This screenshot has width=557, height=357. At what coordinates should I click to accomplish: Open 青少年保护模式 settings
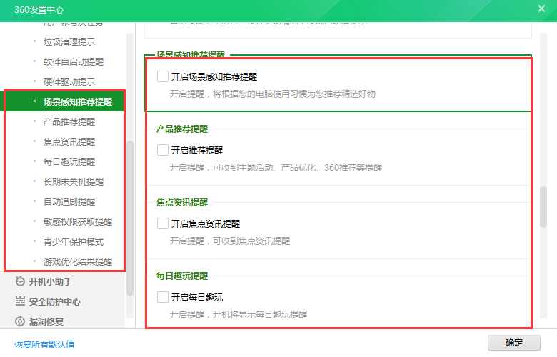(x=73, y=242)
